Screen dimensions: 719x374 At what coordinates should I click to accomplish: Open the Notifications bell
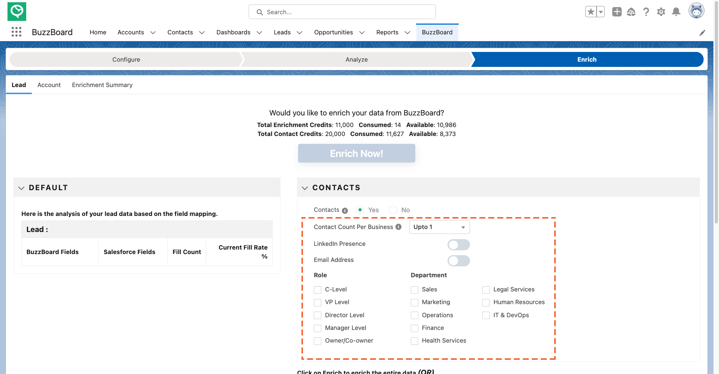click(676, 12)
